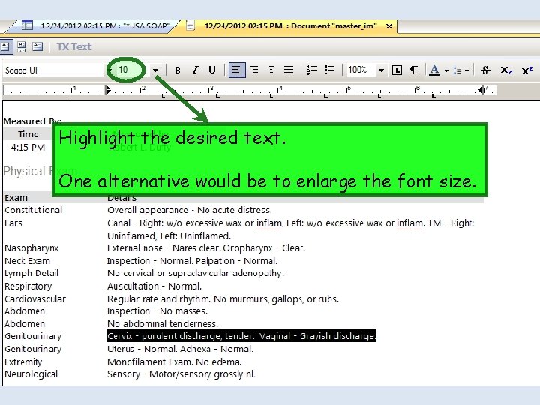Toggle numbered list
540x405 pixels.
(x=312, y=70)
